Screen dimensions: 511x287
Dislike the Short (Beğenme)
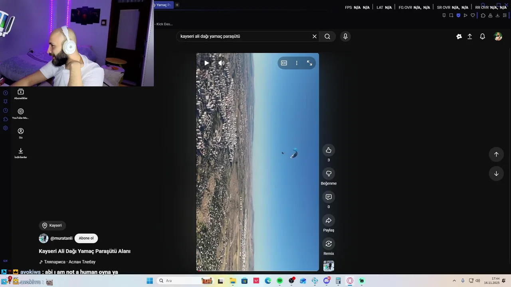[x=329, y=174]
